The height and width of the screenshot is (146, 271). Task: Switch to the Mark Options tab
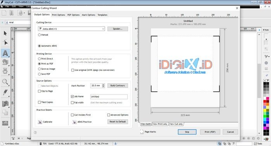[89, 15]
